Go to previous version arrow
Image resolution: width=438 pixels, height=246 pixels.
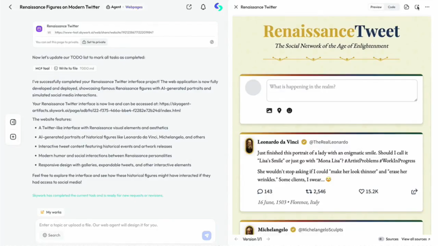click(236, 239)
